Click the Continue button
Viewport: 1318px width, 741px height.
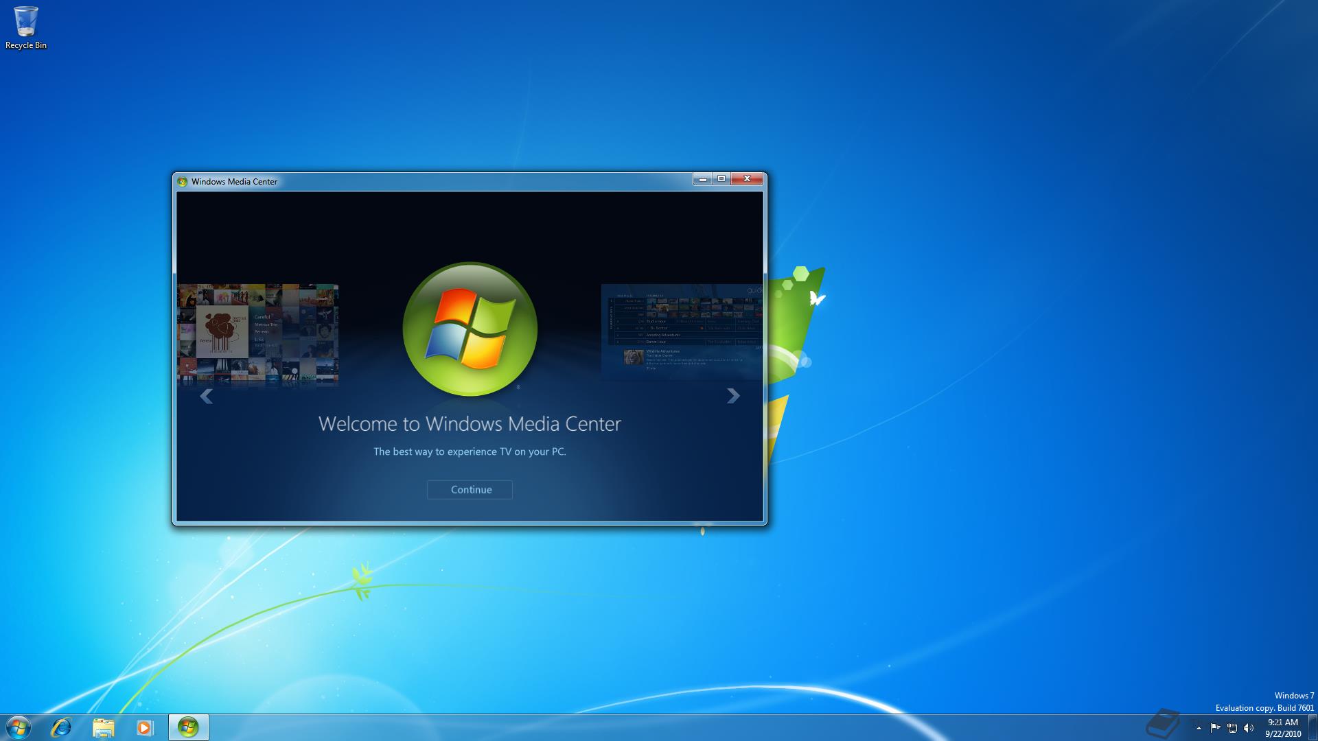[x=470, y=489]
